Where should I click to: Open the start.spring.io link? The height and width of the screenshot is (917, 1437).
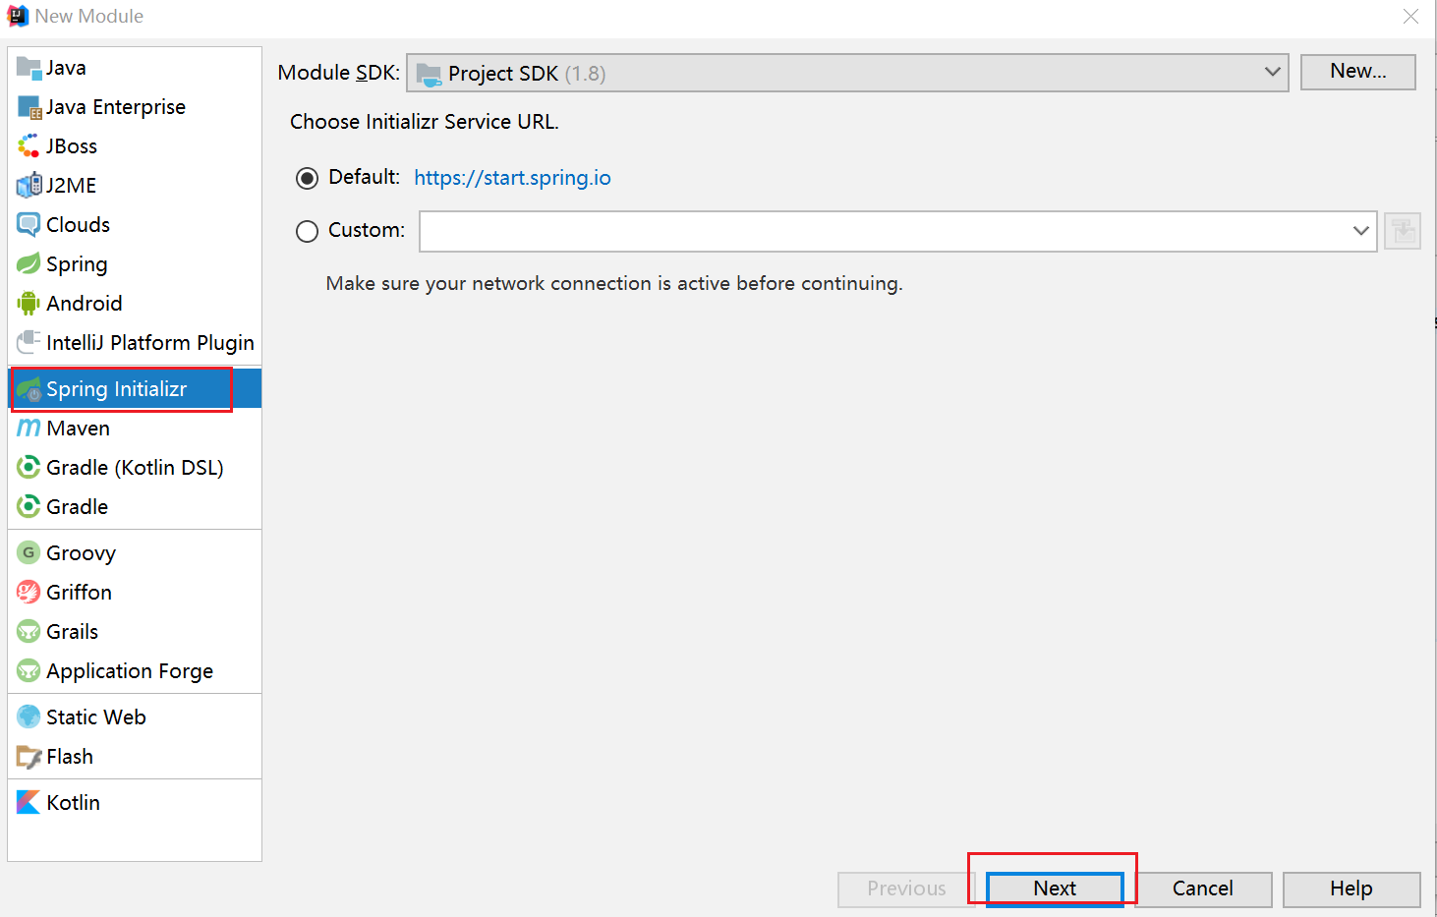pyautogui.click(x=512, y=178)
